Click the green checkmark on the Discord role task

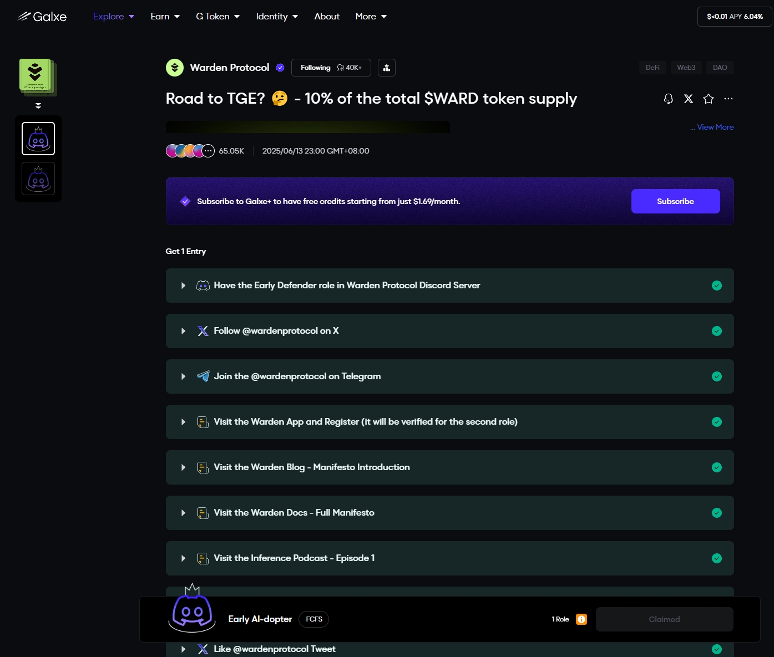[717, 286]
